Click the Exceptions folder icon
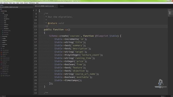Image resolution: width=173 pixels, height=97 pixels. (x=3, y=19)
